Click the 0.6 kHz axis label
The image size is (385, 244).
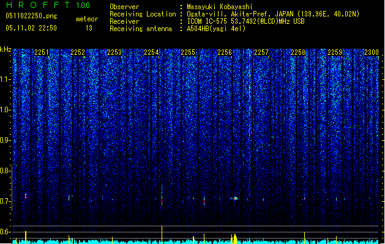[x=5, y=232]
